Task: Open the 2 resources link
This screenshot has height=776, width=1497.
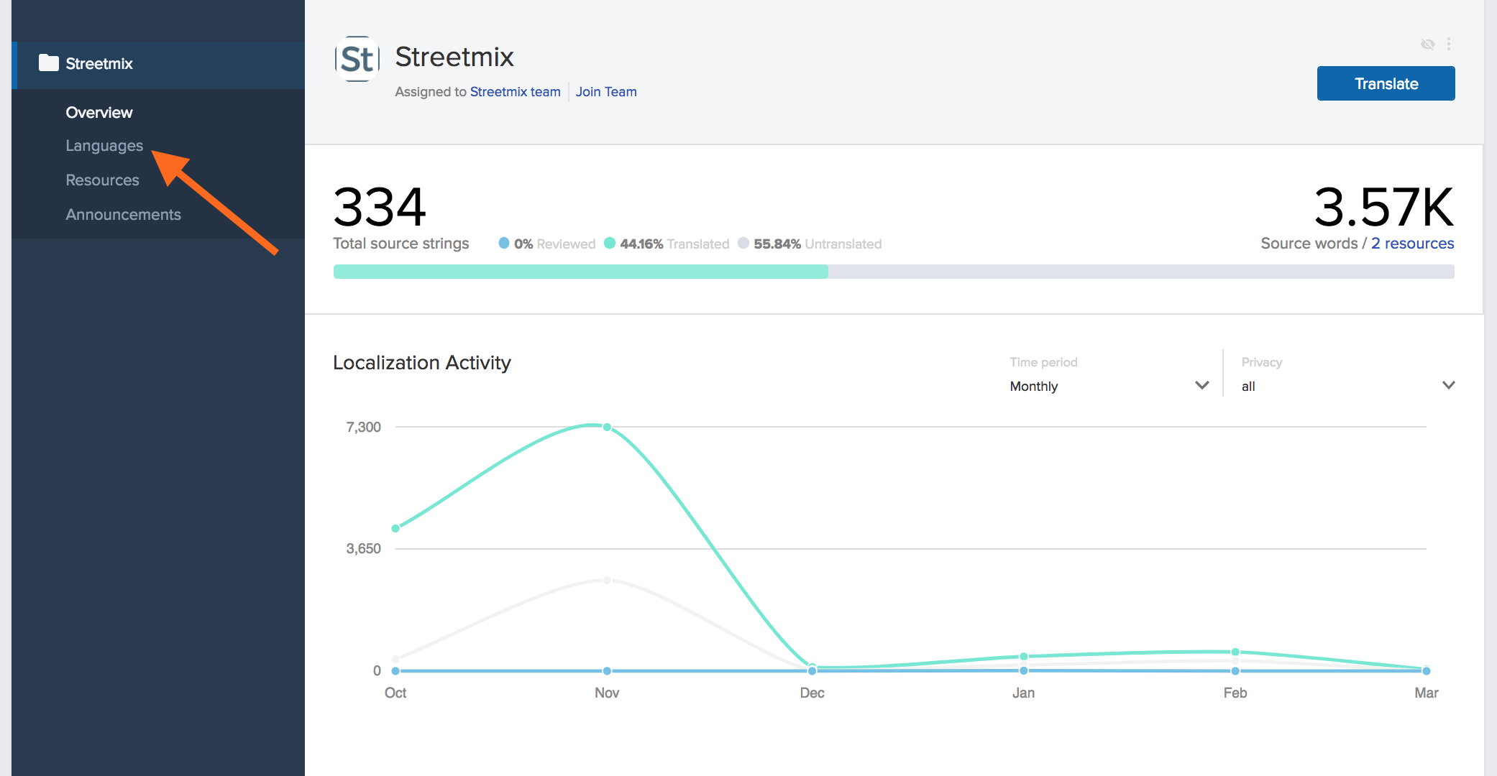Action: click(1412, 244)
